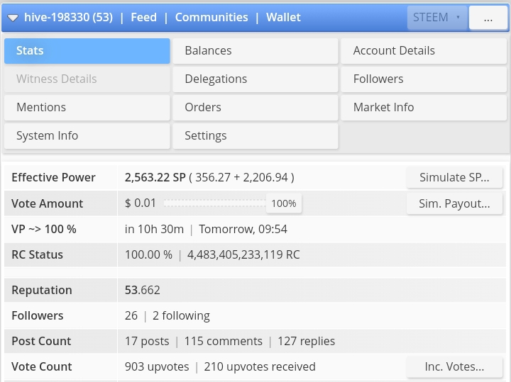Screen dimensions: 511x382
Task: View the Followers tab
Action: coord(424,79)
